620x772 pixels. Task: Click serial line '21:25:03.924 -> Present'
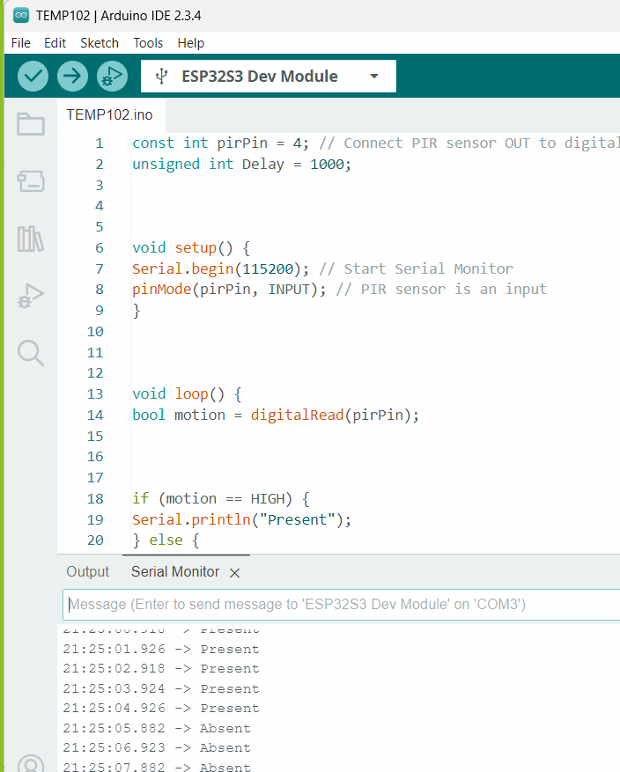click(x=161, y=688)
